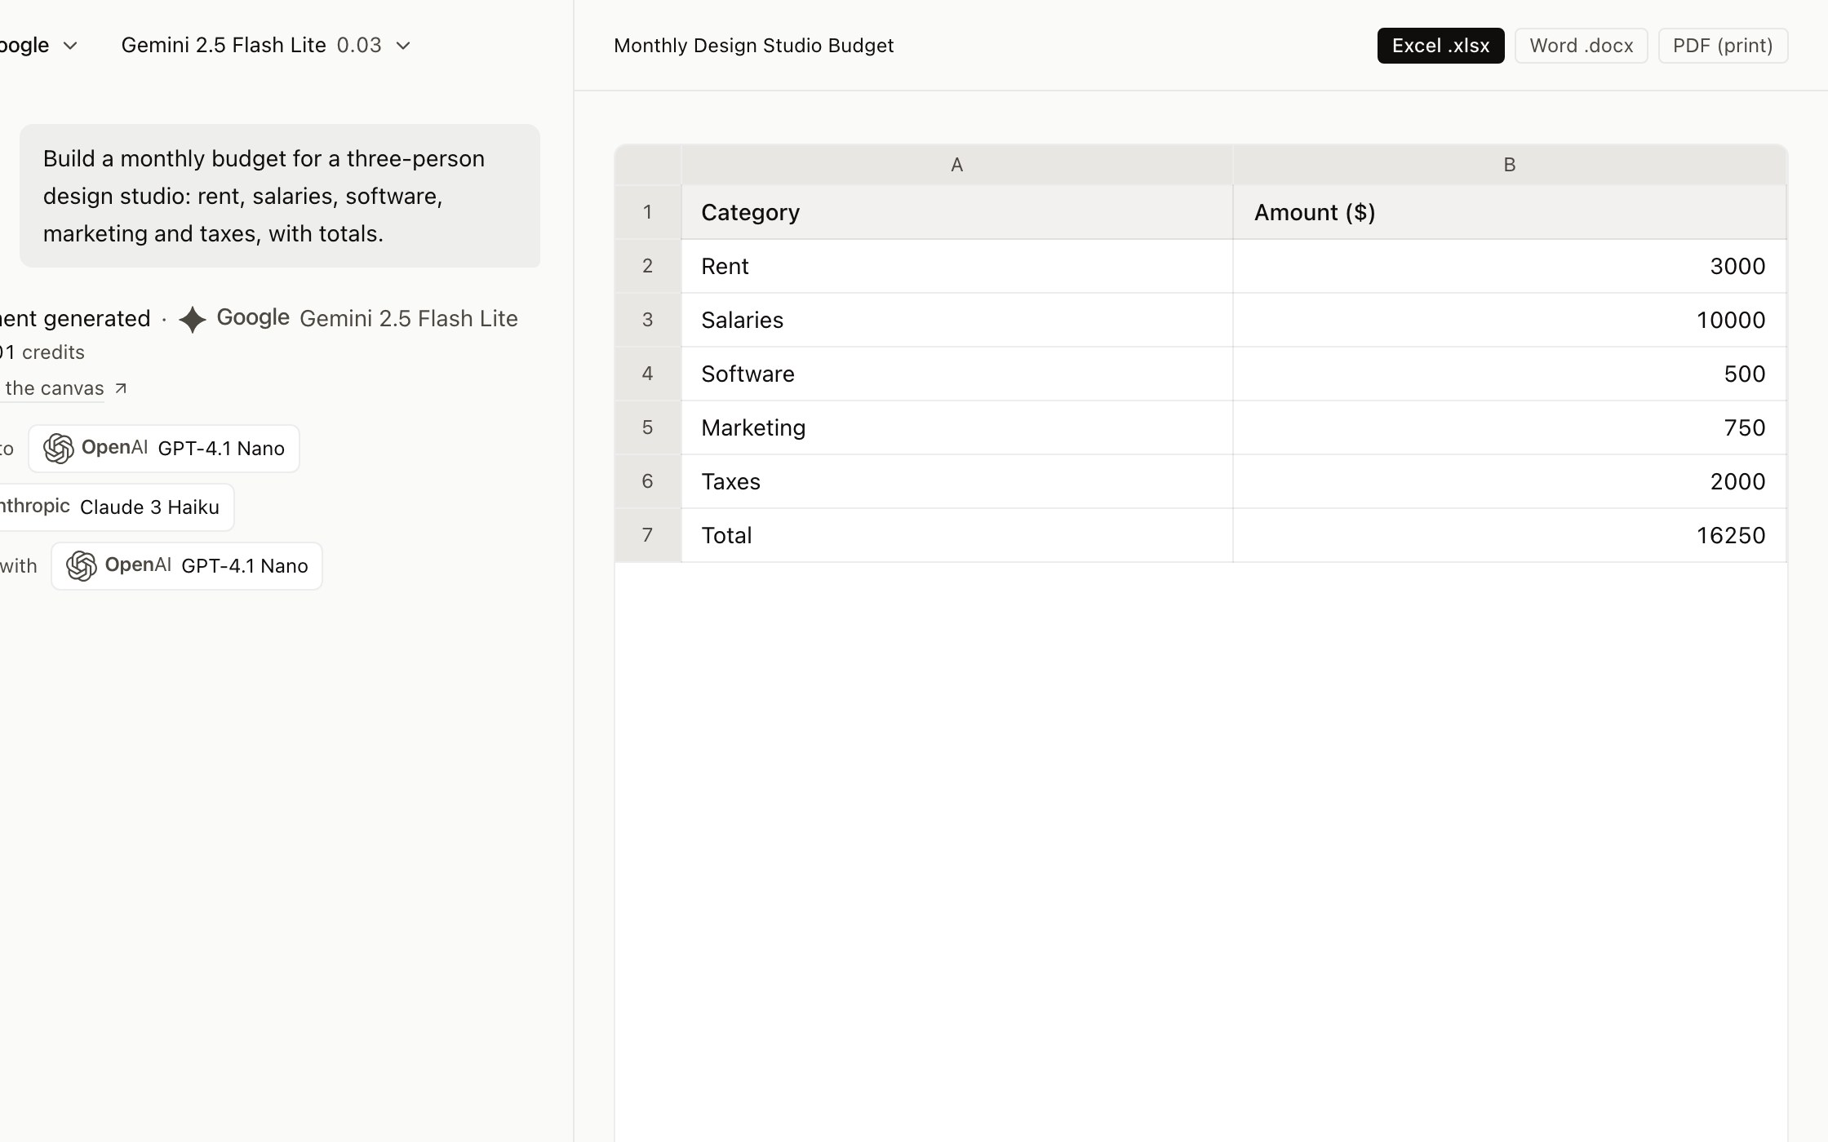Click the '750' amount cell

point(1510,427)
